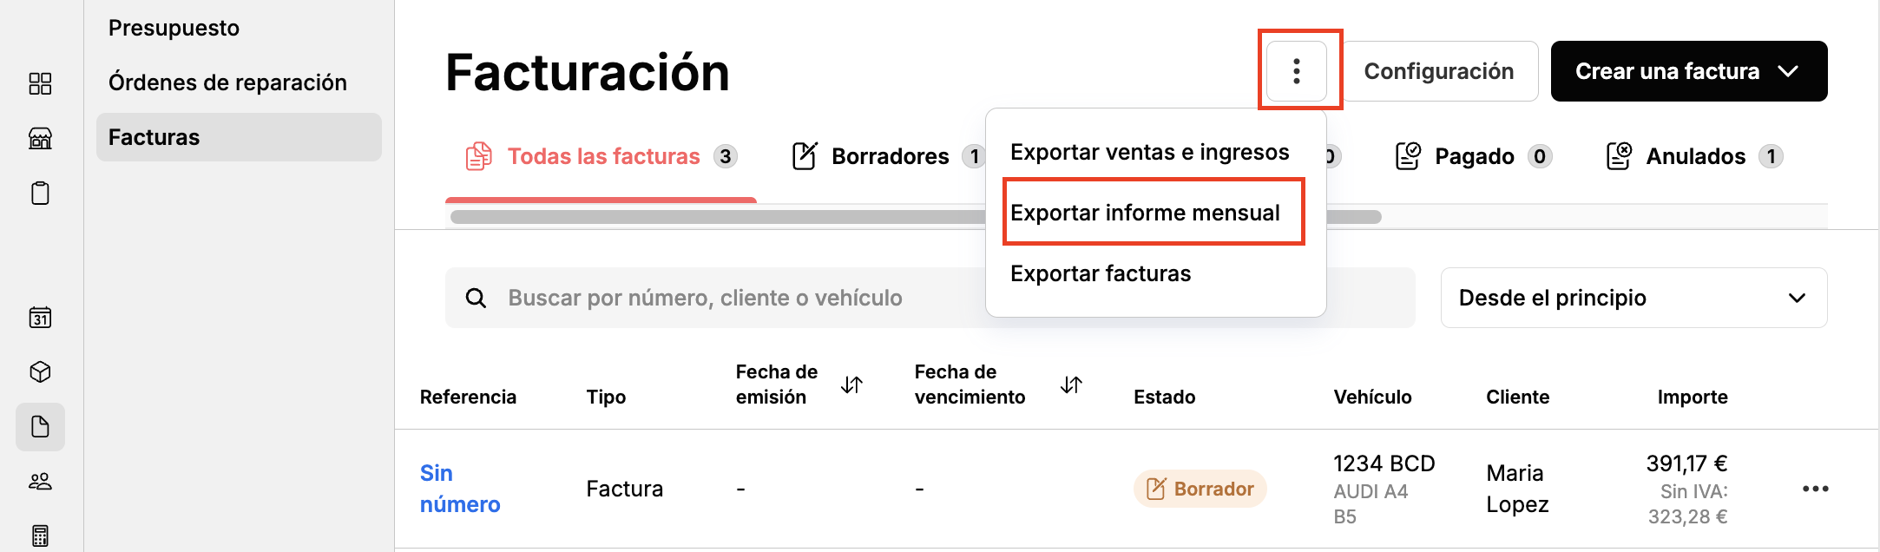Select Exportar informe mensual menu entry

1145,213
